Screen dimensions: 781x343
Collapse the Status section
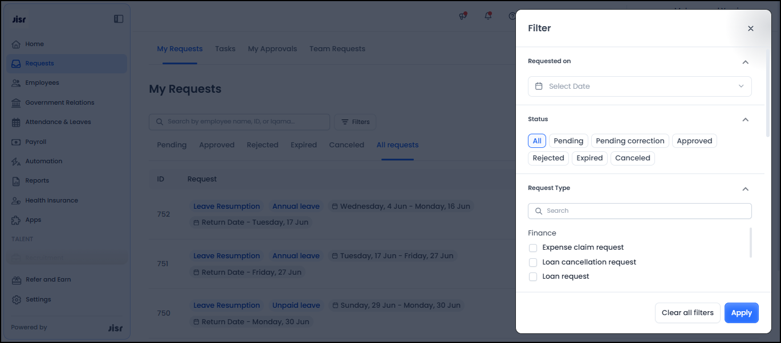[x=745, y=120]
